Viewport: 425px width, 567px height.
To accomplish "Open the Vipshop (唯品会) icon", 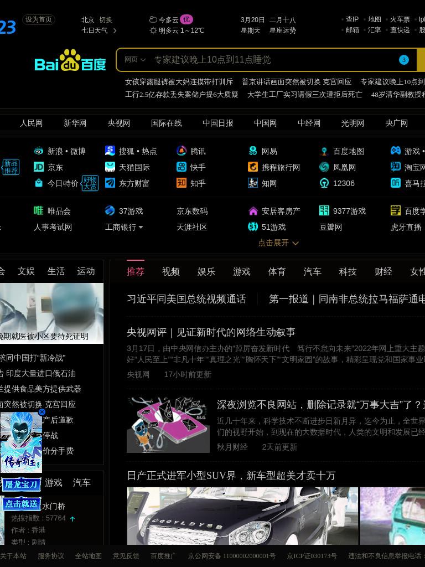I will [39, 210].
